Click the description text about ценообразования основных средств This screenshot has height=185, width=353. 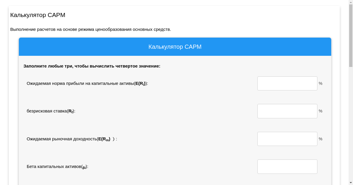(91, 29)
